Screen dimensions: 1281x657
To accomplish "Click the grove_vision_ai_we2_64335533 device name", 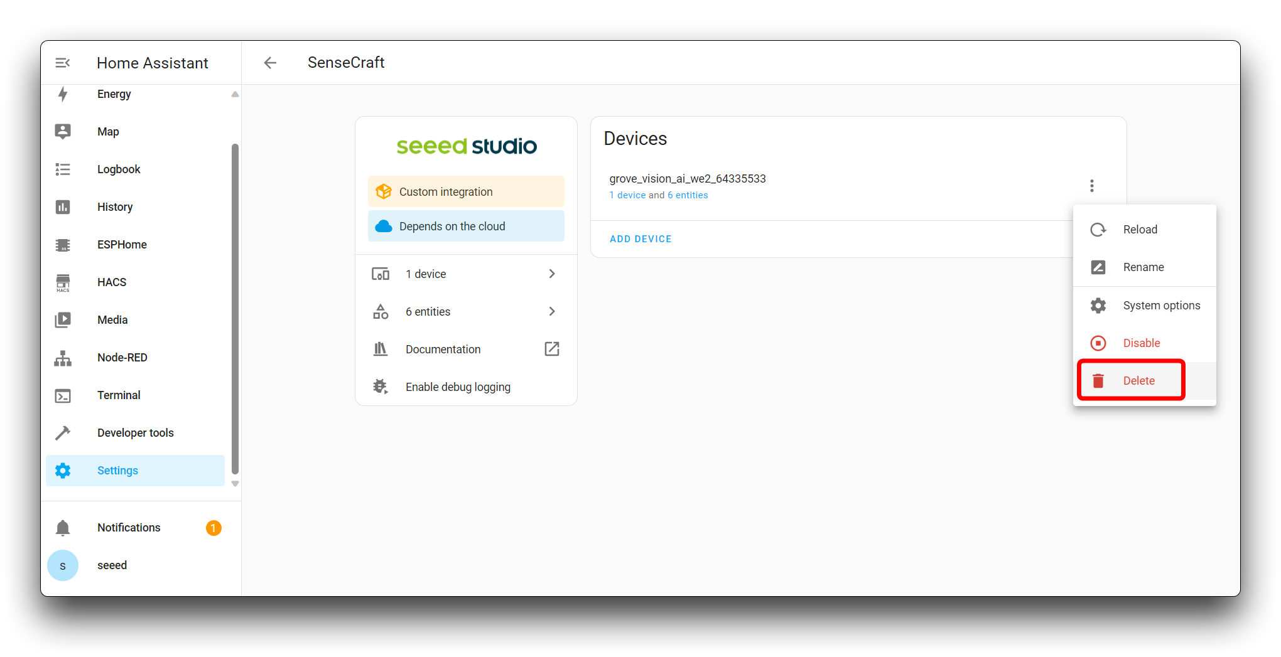I will (688, 179).
